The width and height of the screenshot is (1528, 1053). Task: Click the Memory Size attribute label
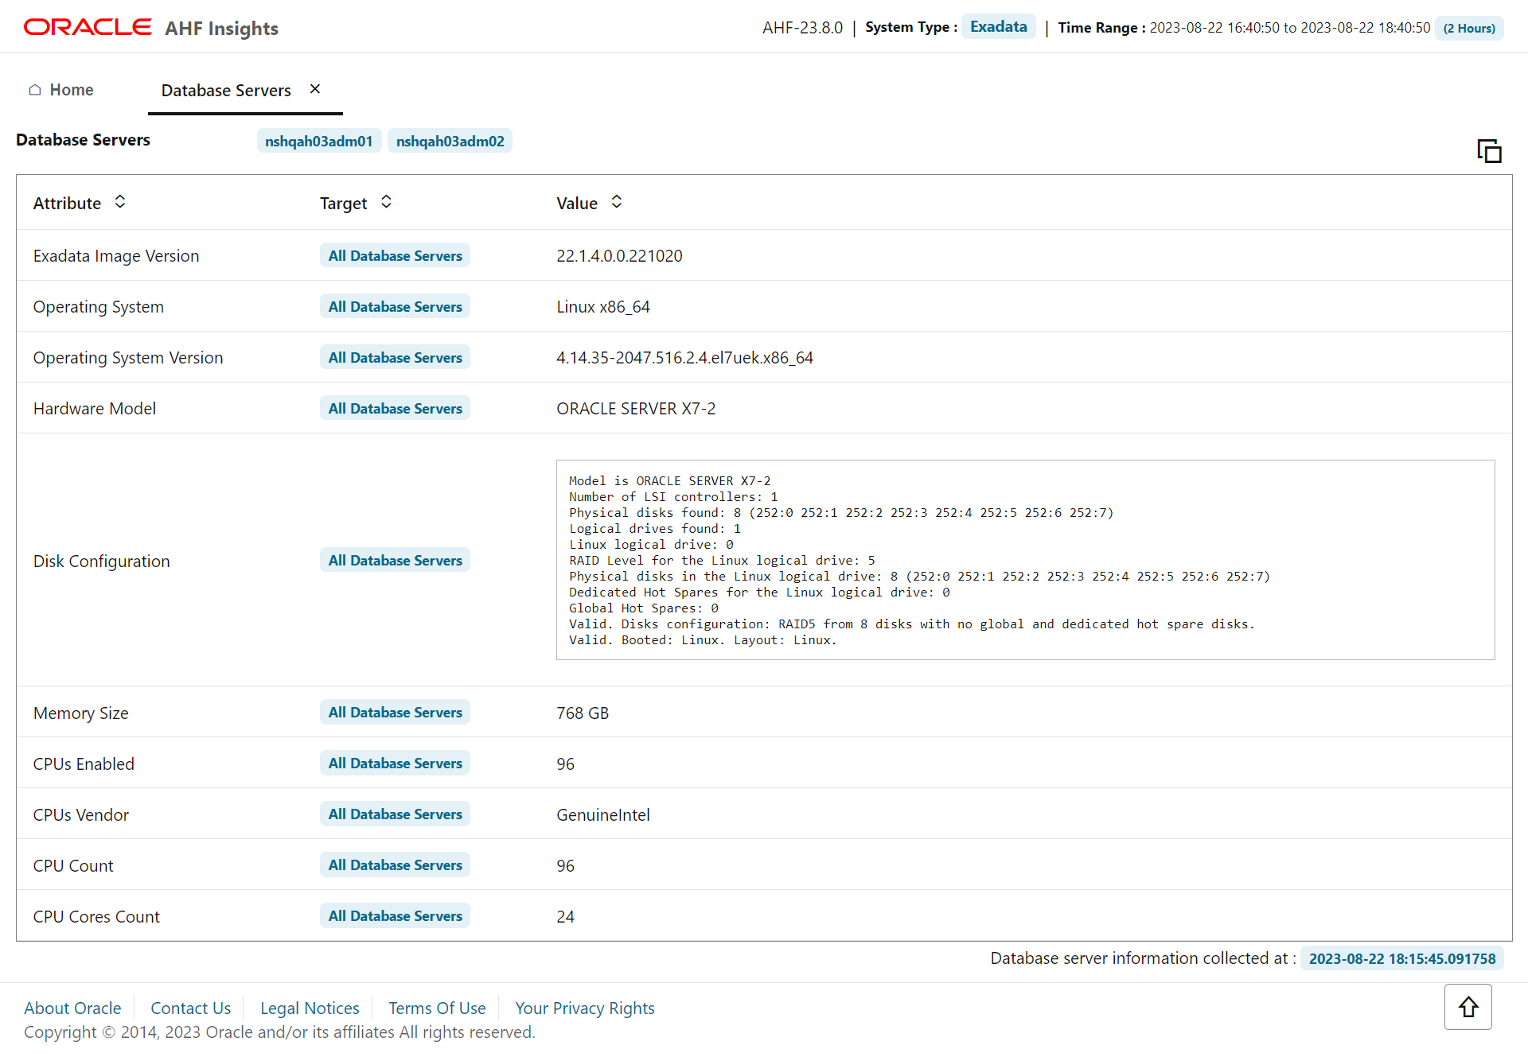click(81, 713)
